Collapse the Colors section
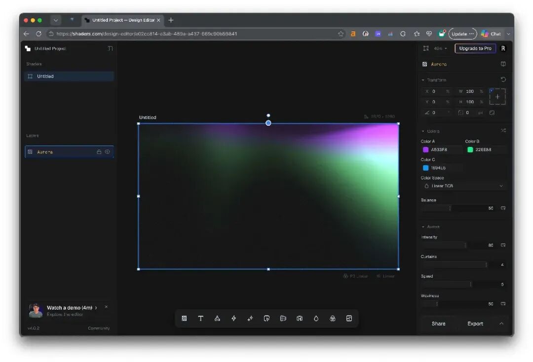This screenshot has width=533, height=362. tap(423, 131)
